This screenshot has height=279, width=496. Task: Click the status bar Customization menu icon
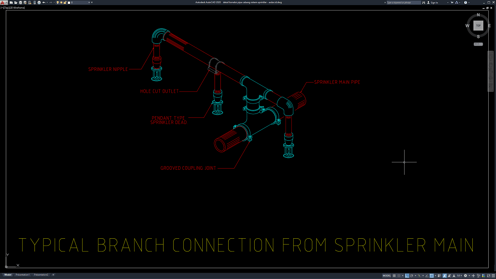click(x=491, y=276)
